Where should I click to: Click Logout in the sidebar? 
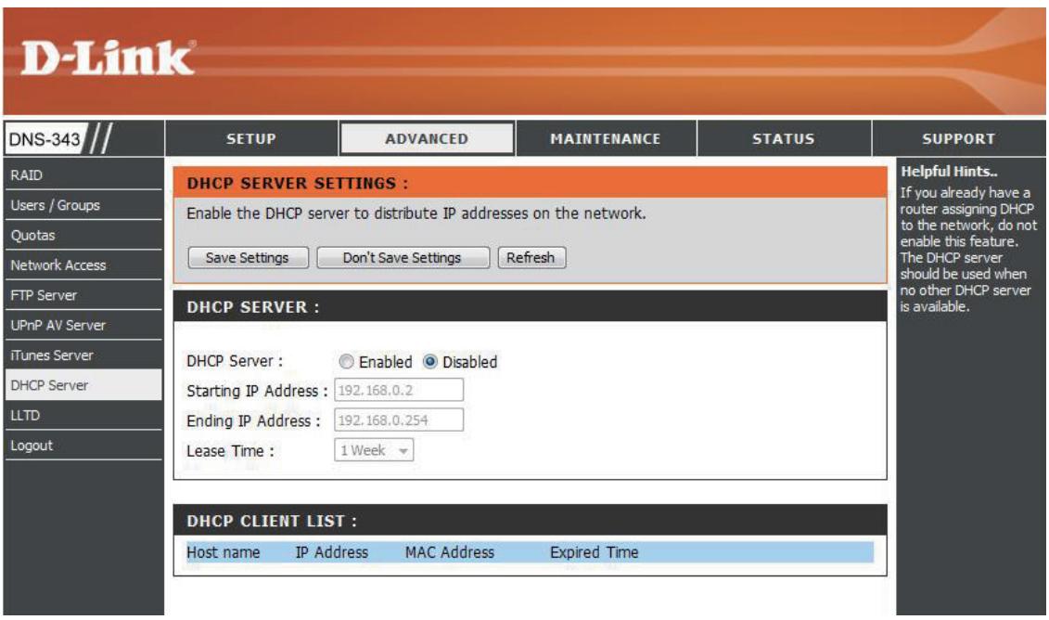tap(83, 446)
